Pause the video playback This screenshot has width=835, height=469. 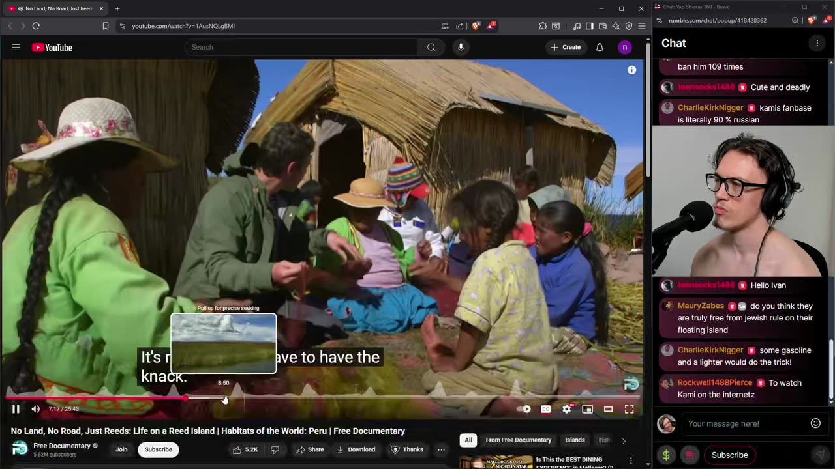(16, 409)
